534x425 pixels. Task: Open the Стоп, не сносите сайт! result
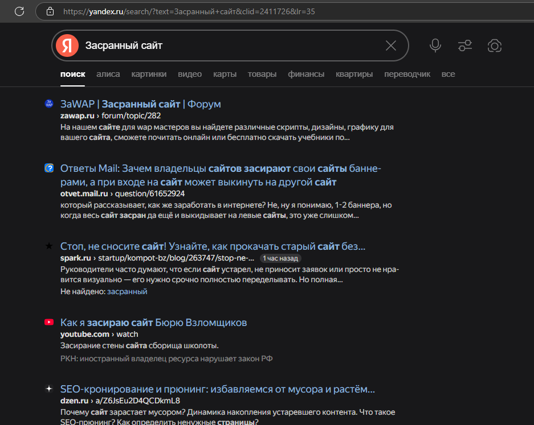click(213, 246)
